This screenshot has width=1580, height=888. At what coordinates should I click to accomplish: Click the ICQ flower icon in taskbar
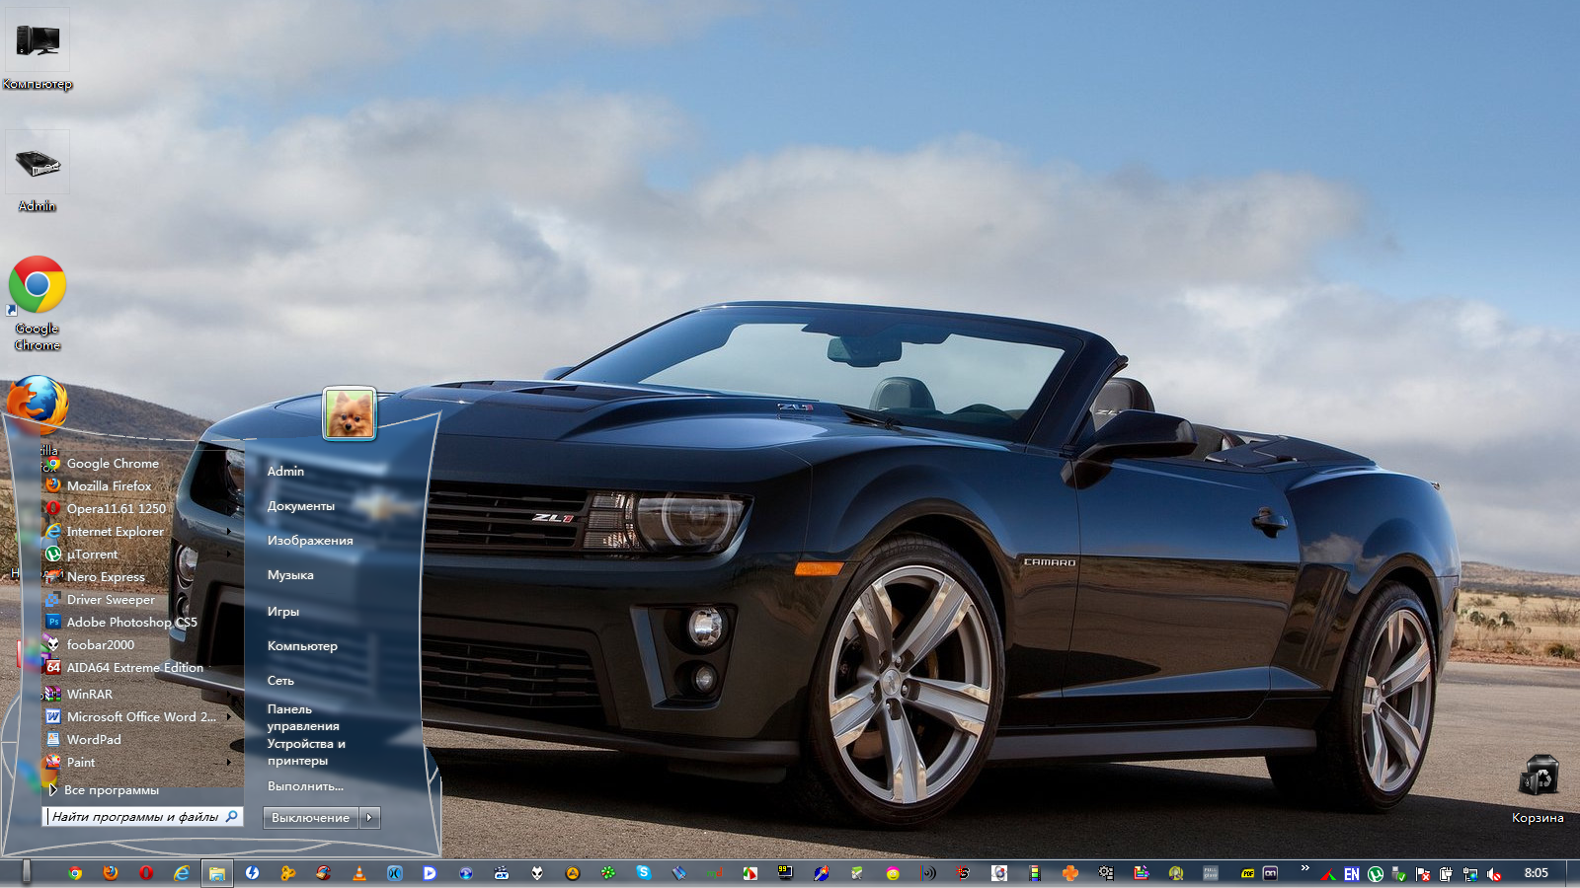coord(608,873)
